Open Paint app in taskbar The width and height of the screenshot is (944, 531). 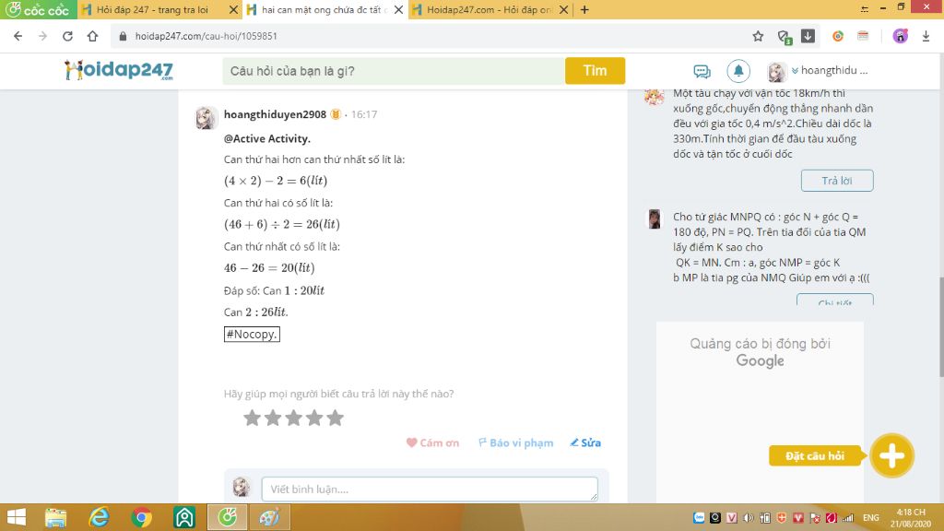pos(269,517)
